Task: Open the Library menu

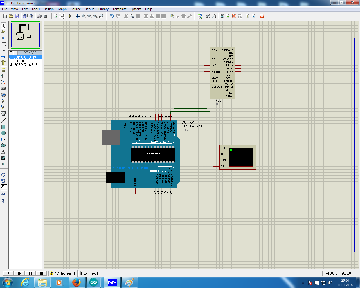Action: (103, 9)
